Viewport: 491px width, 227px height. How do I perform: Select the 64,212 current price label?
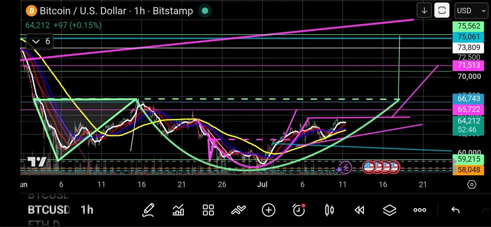pyautogui.click(x=468, y=125)
